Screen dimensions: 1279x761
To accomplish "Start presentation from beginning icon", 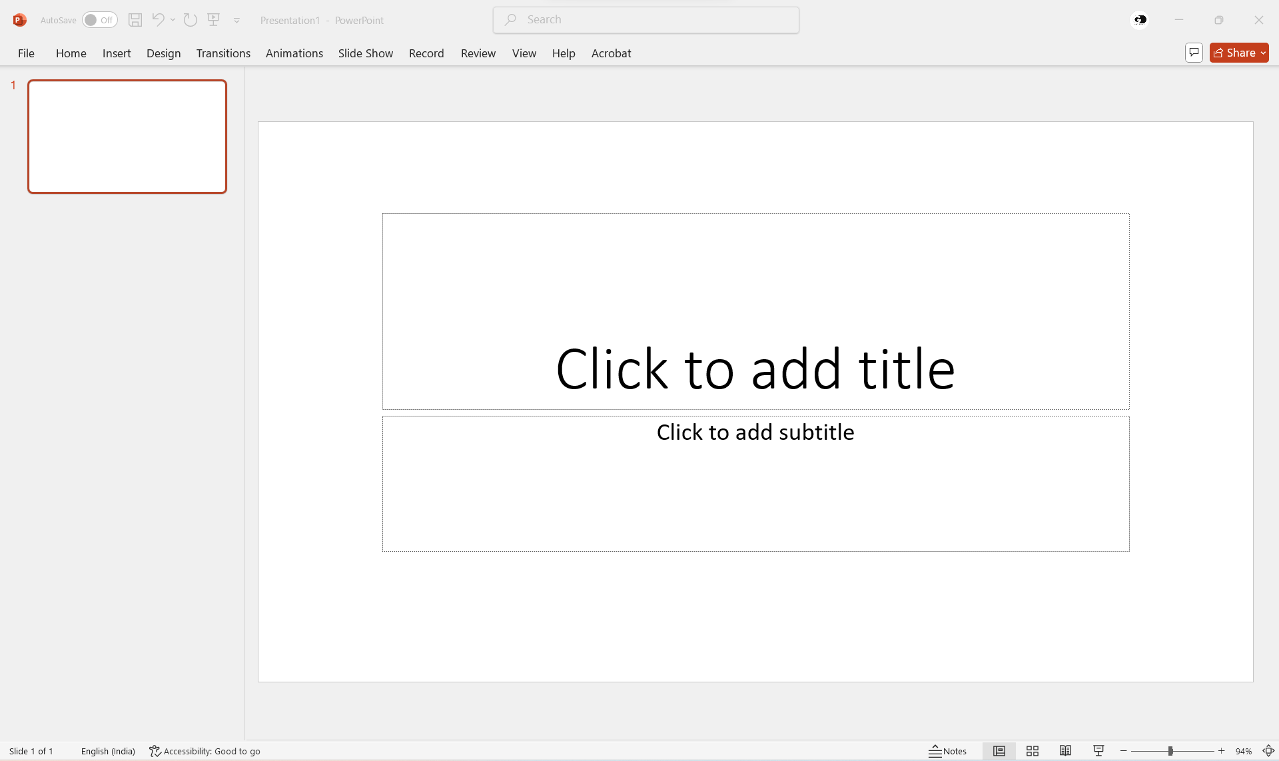I will tap(214, 20).
